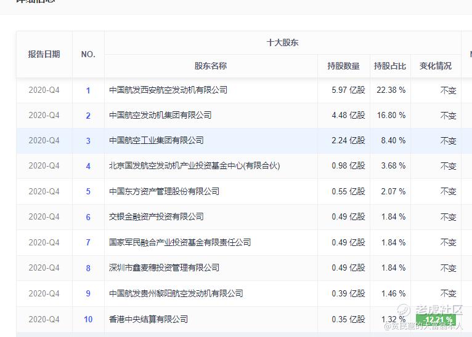
Task: Click the NO. column header
Action: click(x=88, y=54)
